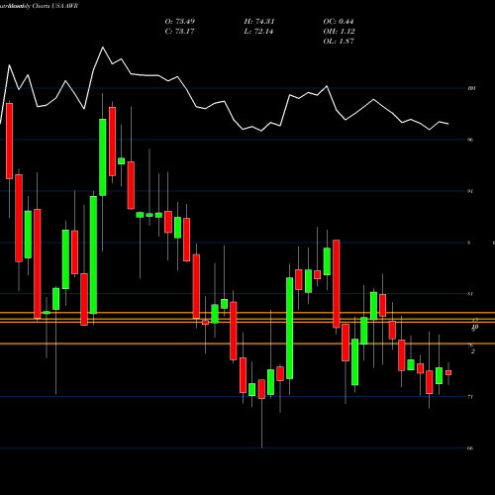Click the high value 'H: 74.31'
The image size is (495, 495).
[x=259, y=22]
